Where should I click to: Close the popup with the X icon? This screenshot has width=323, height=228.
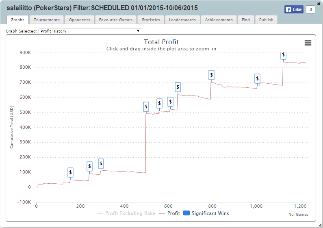click(x=319, y=3)
